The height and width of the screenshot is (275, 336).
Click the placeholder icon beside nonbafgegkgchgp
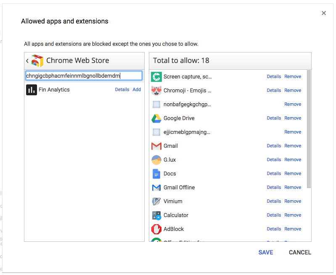coord(156,105)
